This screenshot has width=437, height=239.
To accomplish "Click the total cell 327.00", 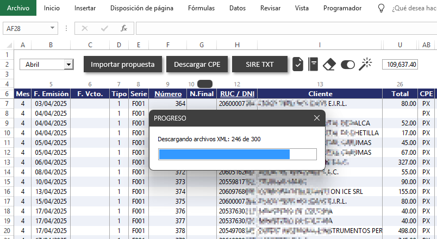I will tap(400, 162).
